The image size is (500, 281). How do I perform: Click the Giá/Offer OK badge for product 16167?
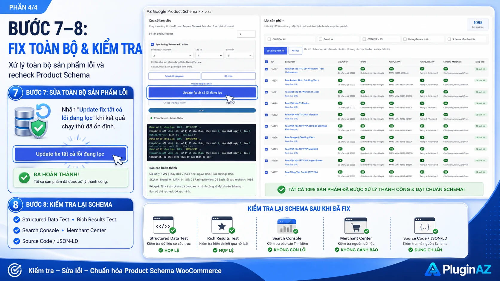(340, 172)
